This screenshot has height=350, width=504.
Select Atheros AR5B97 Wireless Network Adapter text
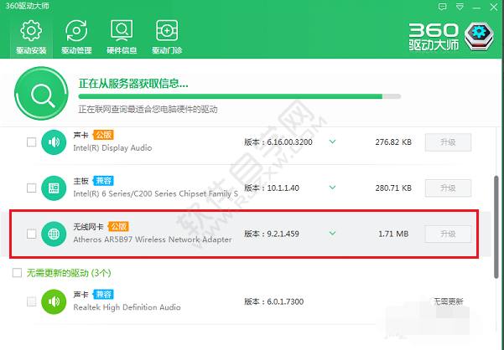click(x=153, y=239)
